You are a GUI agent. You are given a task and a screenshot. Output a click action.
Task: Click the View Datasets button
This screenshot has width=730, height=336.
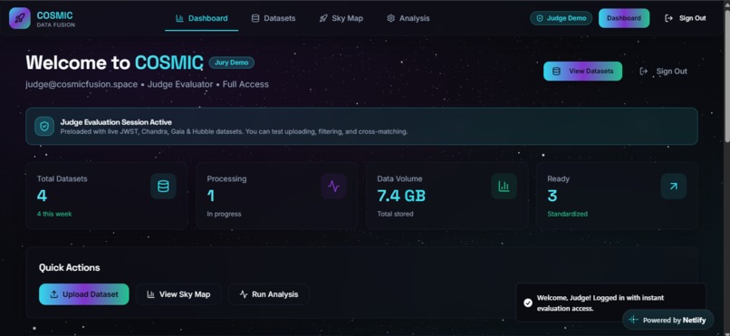click(x=583, y=72)
